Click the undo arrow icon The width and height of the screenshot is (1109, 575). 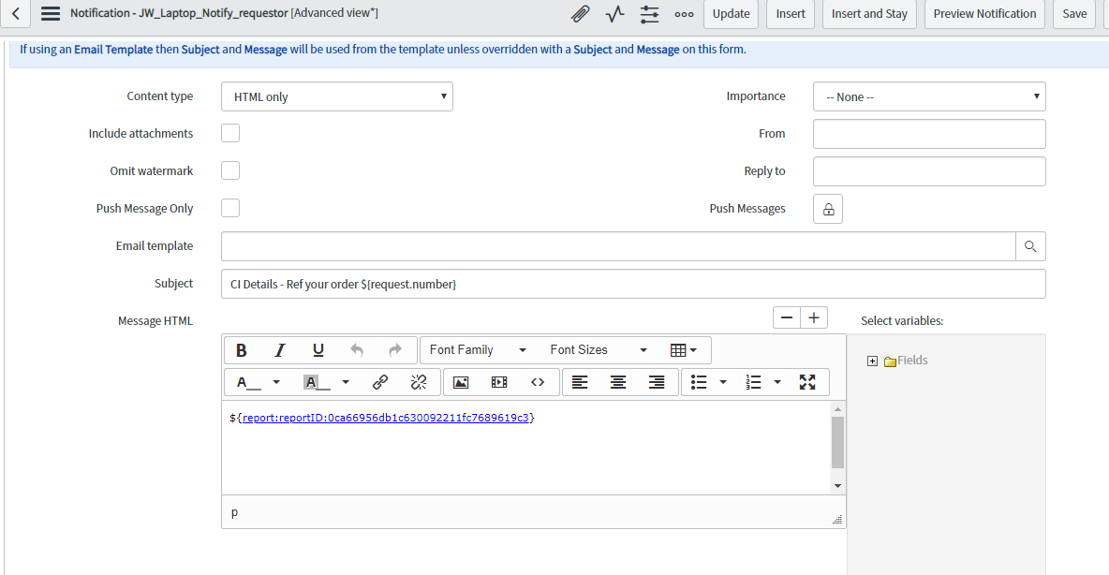coord(357,350)
